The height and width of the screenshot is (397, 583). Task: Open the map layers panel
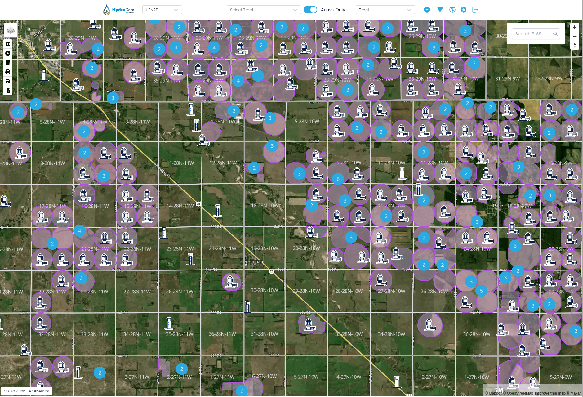(10, 30)
